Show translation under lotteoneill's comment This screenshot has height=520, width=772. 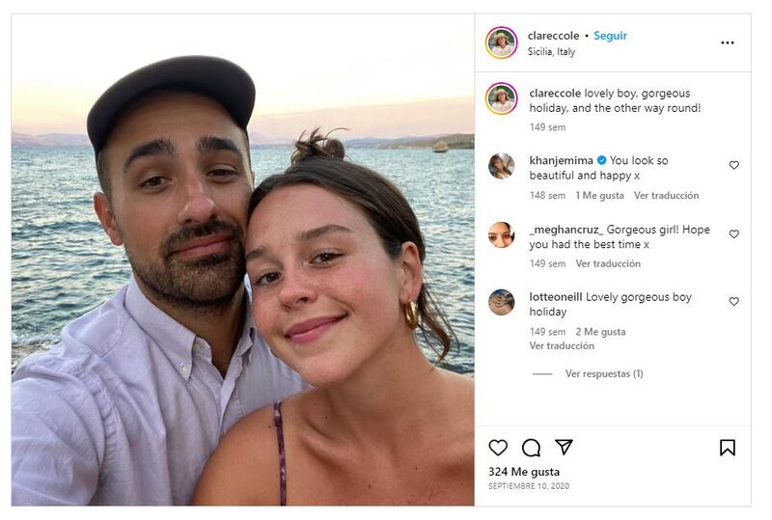point(562,345)
